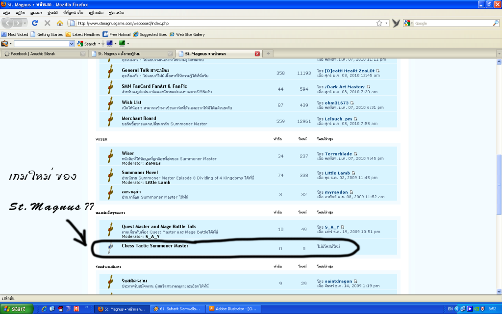Focus the address bar URL field
Image resolution: width=502 pixels, height=314 pixels.
pyautogui.click(x=226, y=23)
